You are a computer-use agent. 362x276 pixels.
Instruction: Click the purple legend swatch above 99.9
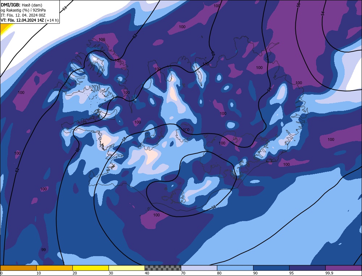(344, 268)
